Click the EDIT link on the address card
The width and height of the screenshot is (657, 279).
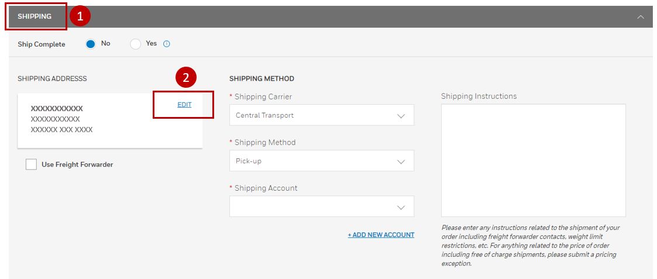tap(184, 105)
